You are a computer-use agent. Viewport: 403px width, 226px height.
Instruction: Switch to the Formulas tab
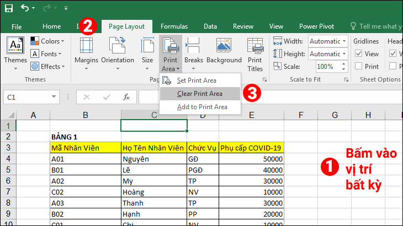(x=174, y=26)
